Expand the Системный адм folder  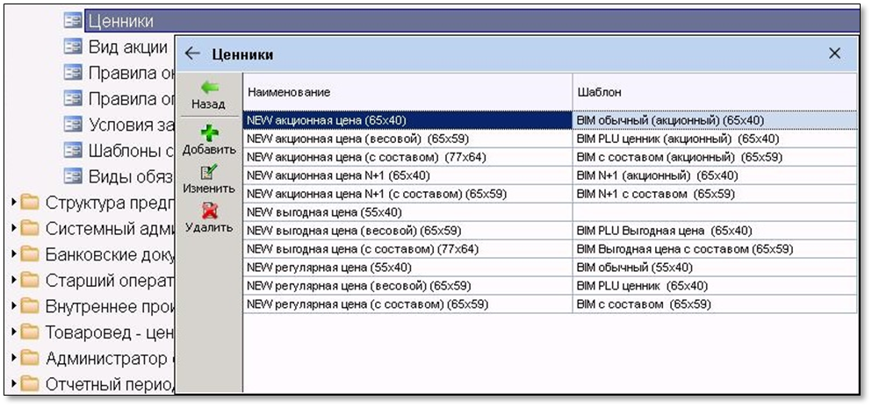pyautogui.click(x=14, y=228)
